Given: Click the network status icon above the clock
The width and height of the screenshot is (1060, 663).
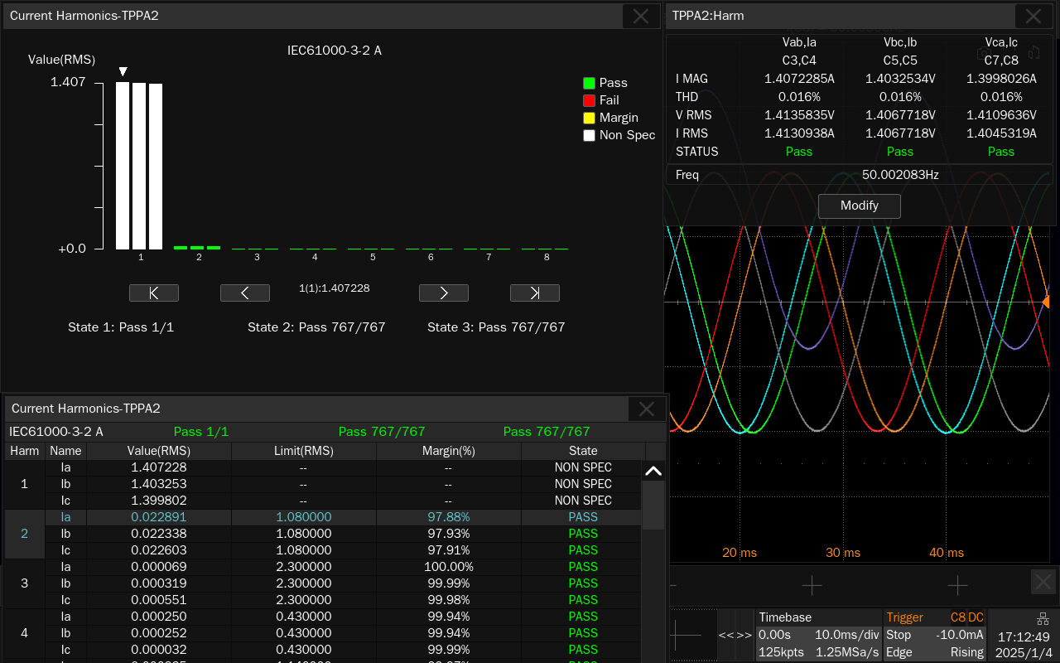Looking at the screenshot, I should [x=1043, y=619].
